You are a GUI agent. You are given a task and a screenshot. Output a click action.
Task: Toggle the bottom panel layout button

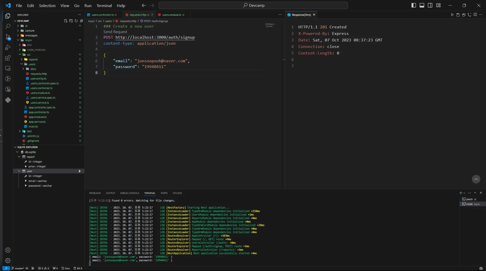pyautogui.click(x=422, y=5)
